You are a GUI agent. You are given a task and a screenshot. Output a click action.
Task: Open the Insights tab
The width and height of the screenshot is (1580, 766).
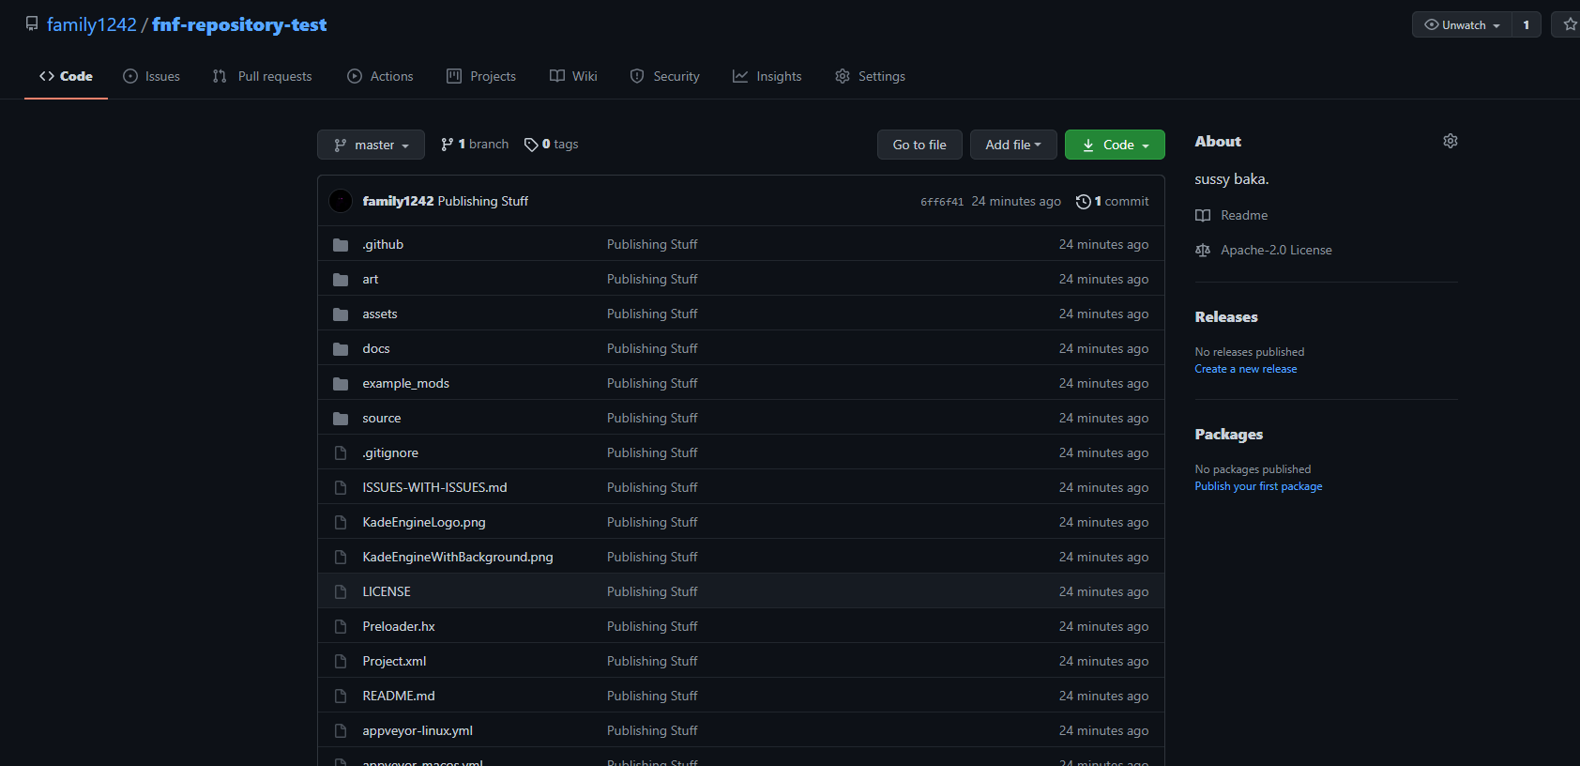pos(767,76)
